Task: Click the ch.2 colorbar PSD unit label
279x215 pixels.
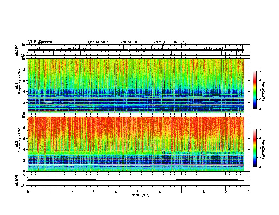Action: pos(263,150)
